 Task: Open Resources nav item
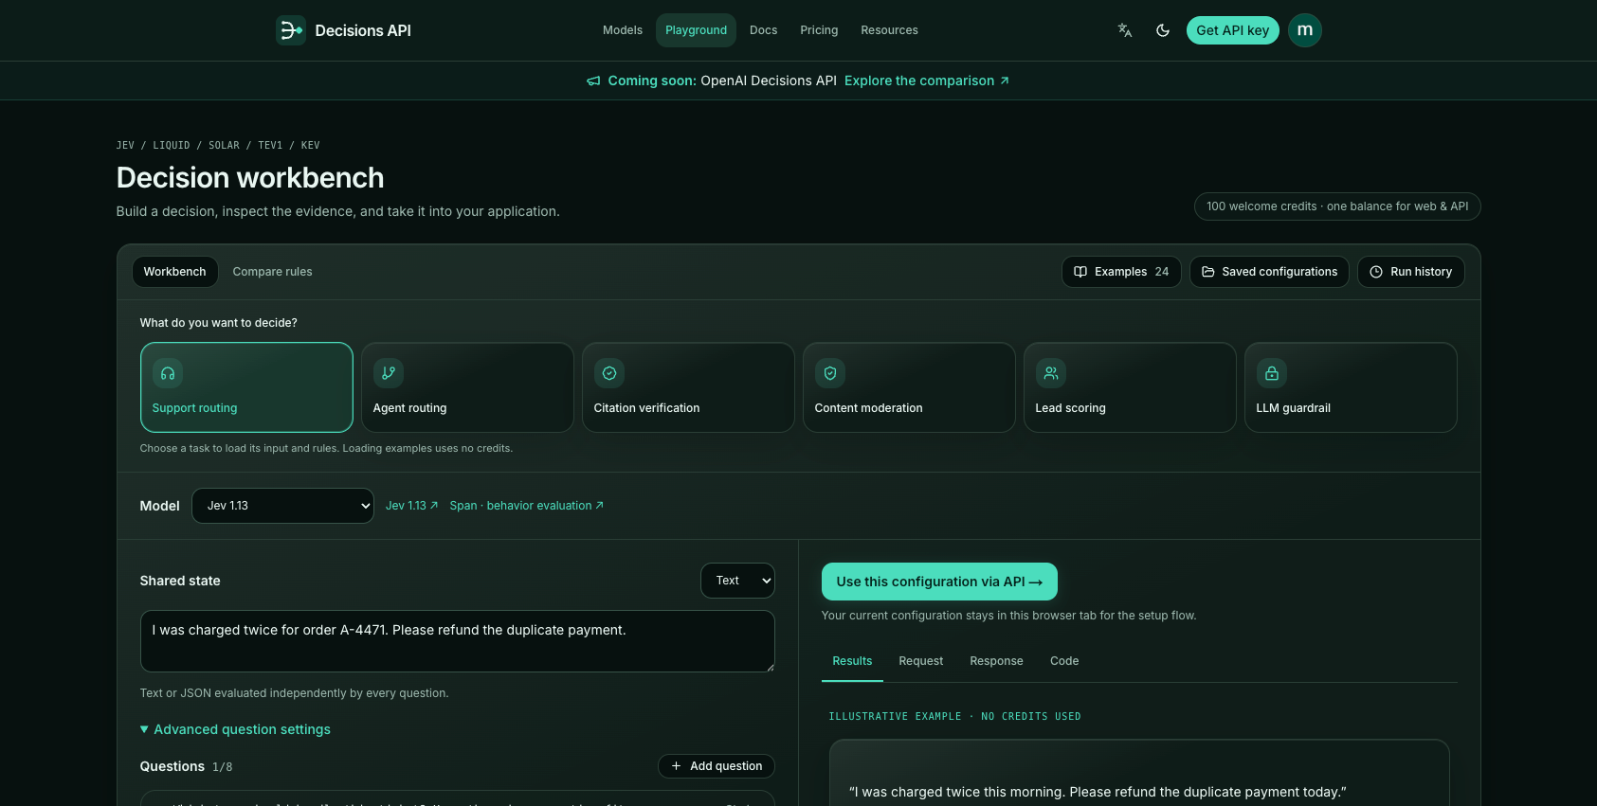[x=889, y=30]
